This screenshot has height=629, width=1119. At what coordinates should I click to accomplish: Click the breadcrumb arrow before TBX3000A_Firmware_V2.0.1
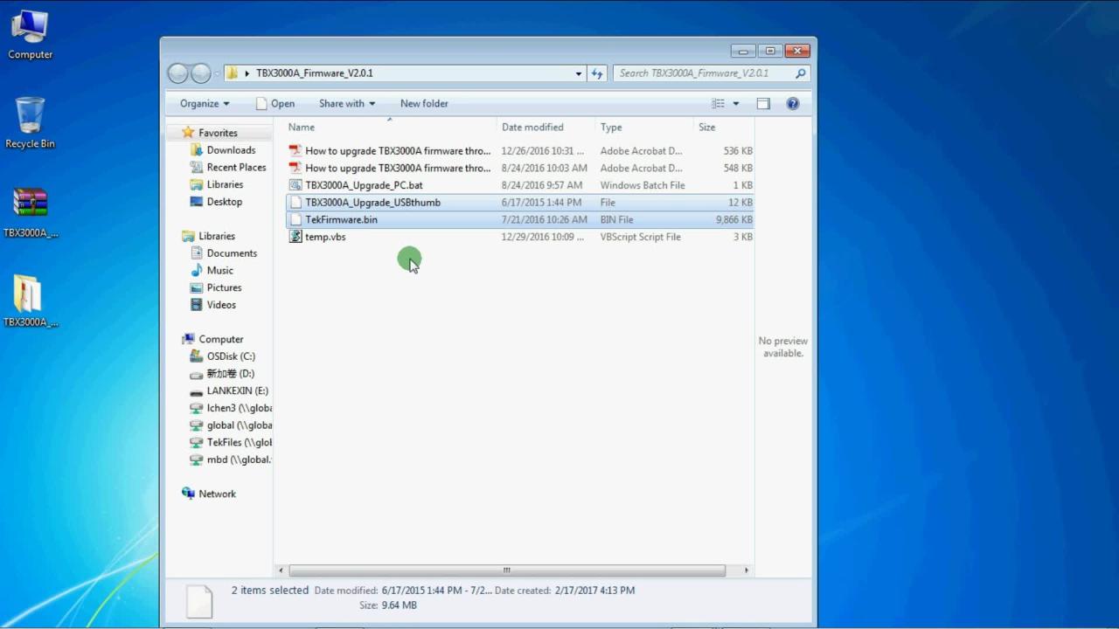click(247, 73)
